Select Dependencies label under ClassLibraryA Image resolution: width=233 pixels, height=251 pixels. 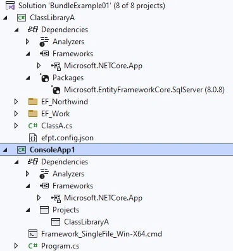(x=65, y=30)
